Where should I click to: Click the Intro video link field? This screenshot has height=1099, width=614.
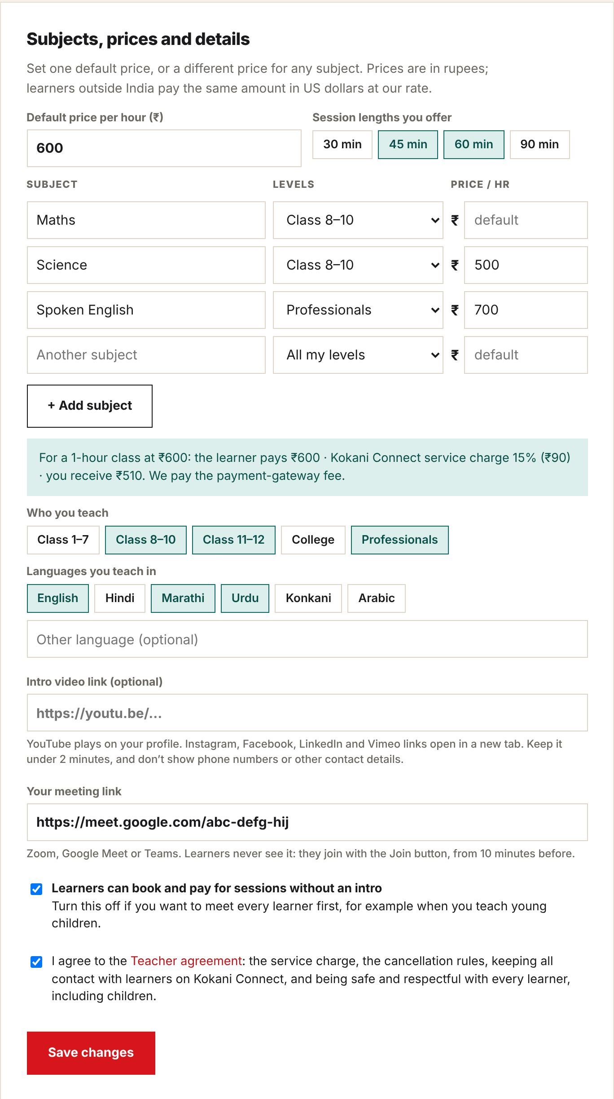307,713
